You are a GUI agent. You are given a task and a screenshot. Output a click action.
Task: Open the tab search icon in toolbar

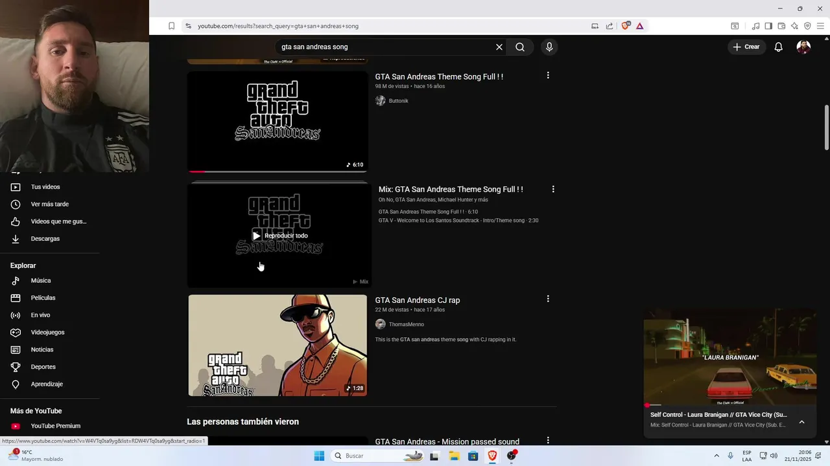tap(735, 26)
